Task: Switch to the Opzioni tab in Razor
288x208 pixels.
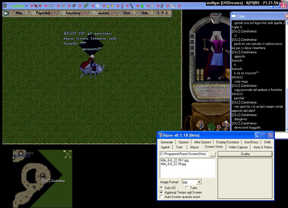Action: pos(184,142)
